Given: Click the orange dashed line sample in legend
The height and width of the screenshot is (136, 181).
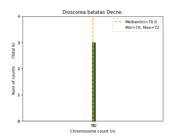Looking at the screenshot, I should tap(119, 22).
